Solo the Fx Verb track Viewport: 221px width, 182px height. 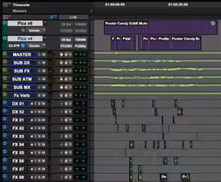tap(39, 95)
